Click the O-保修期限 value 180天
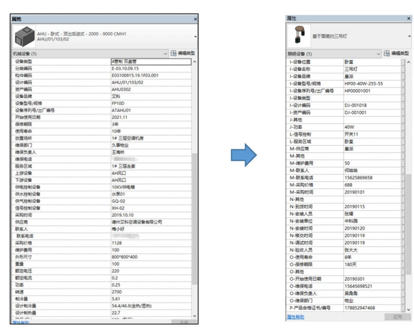The height and width of the screenshot is (330, 414). click(350, 264)
